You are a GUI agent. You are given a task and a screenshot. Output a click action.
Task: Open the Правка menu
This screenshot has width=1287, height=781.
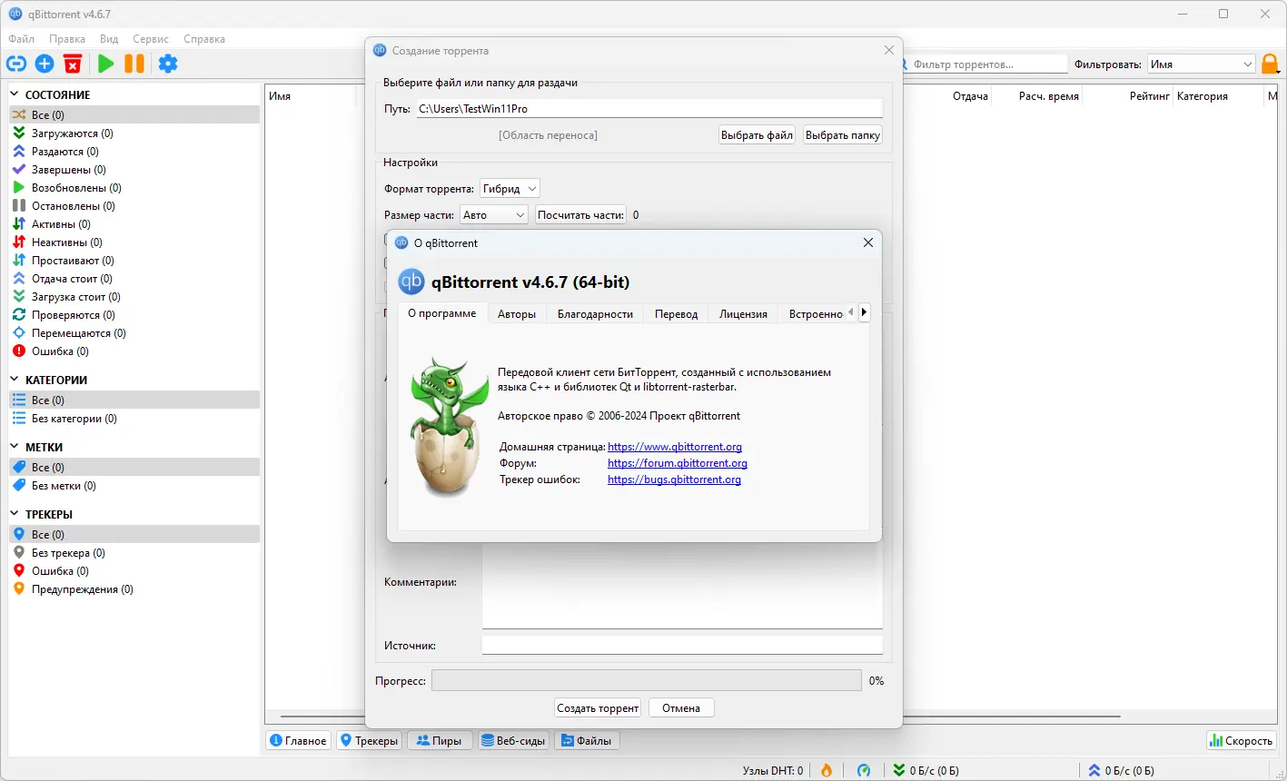(x=67, y=39)
